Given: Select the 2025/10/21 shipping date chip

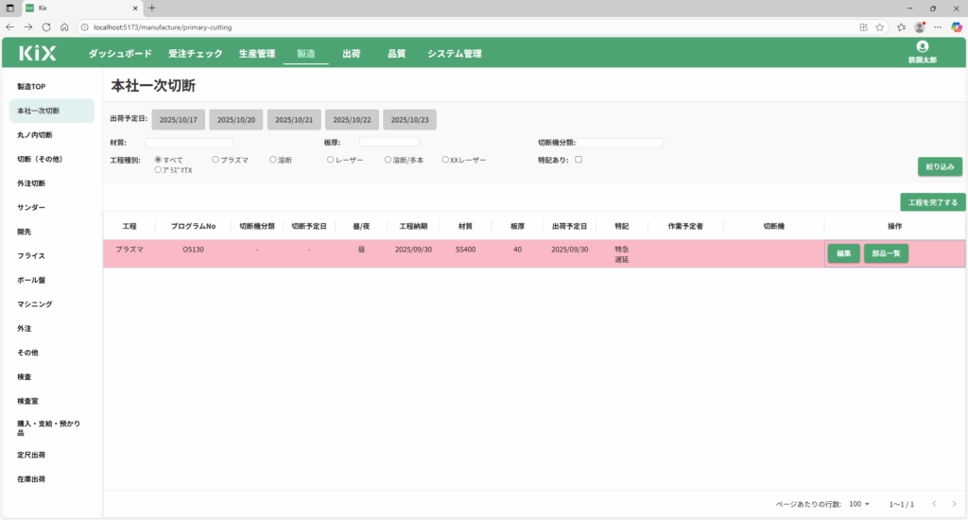Looking at the screenshot, I should coord(294,120).
